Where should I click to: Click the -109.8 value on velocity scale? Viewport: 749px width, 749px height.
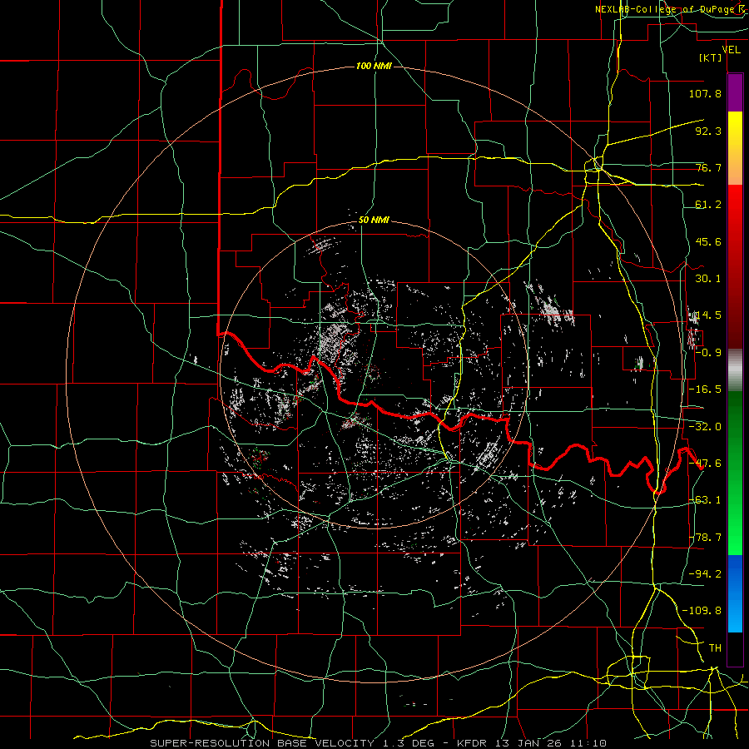pyautogui.click(x=702, y=611)
